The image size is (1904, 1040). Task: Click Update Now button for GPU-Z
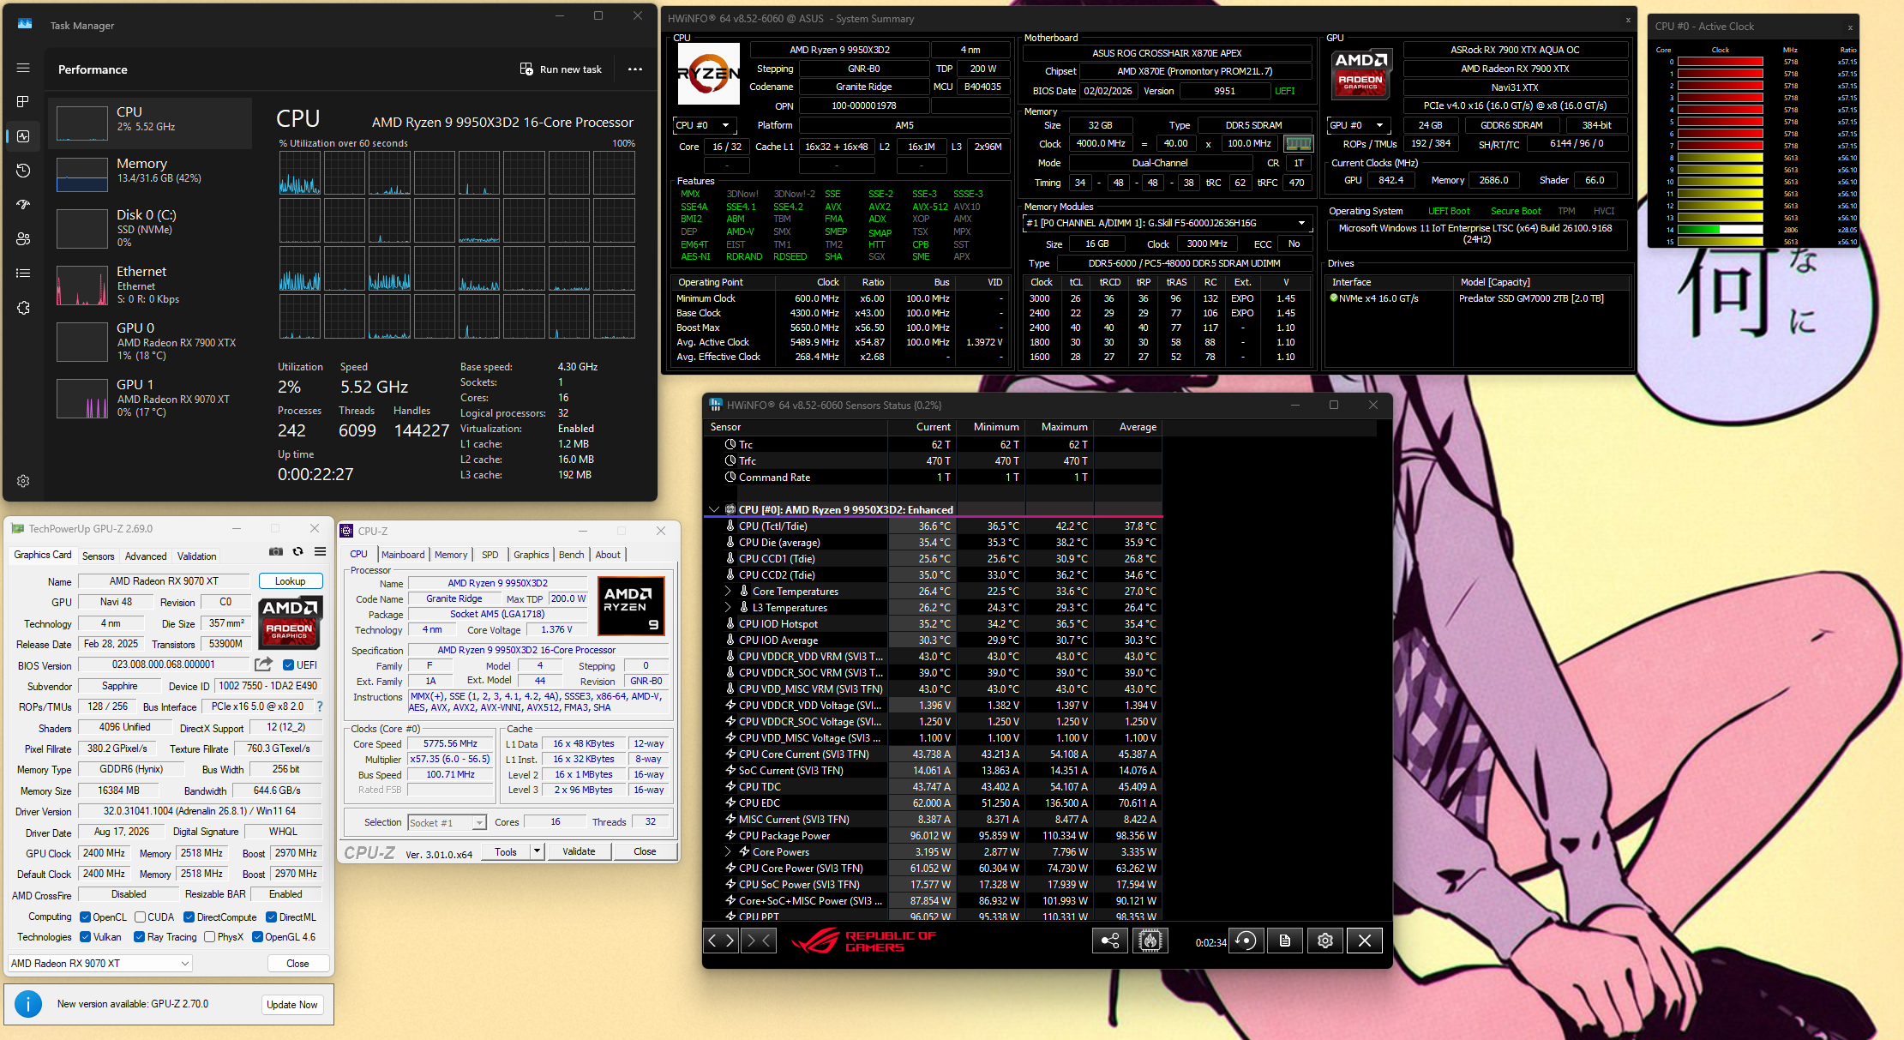[x=291, y=1005]
